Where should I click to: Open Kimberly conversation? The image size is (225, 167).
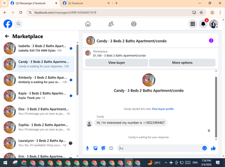pyautogui.click(x=38, y=80)
